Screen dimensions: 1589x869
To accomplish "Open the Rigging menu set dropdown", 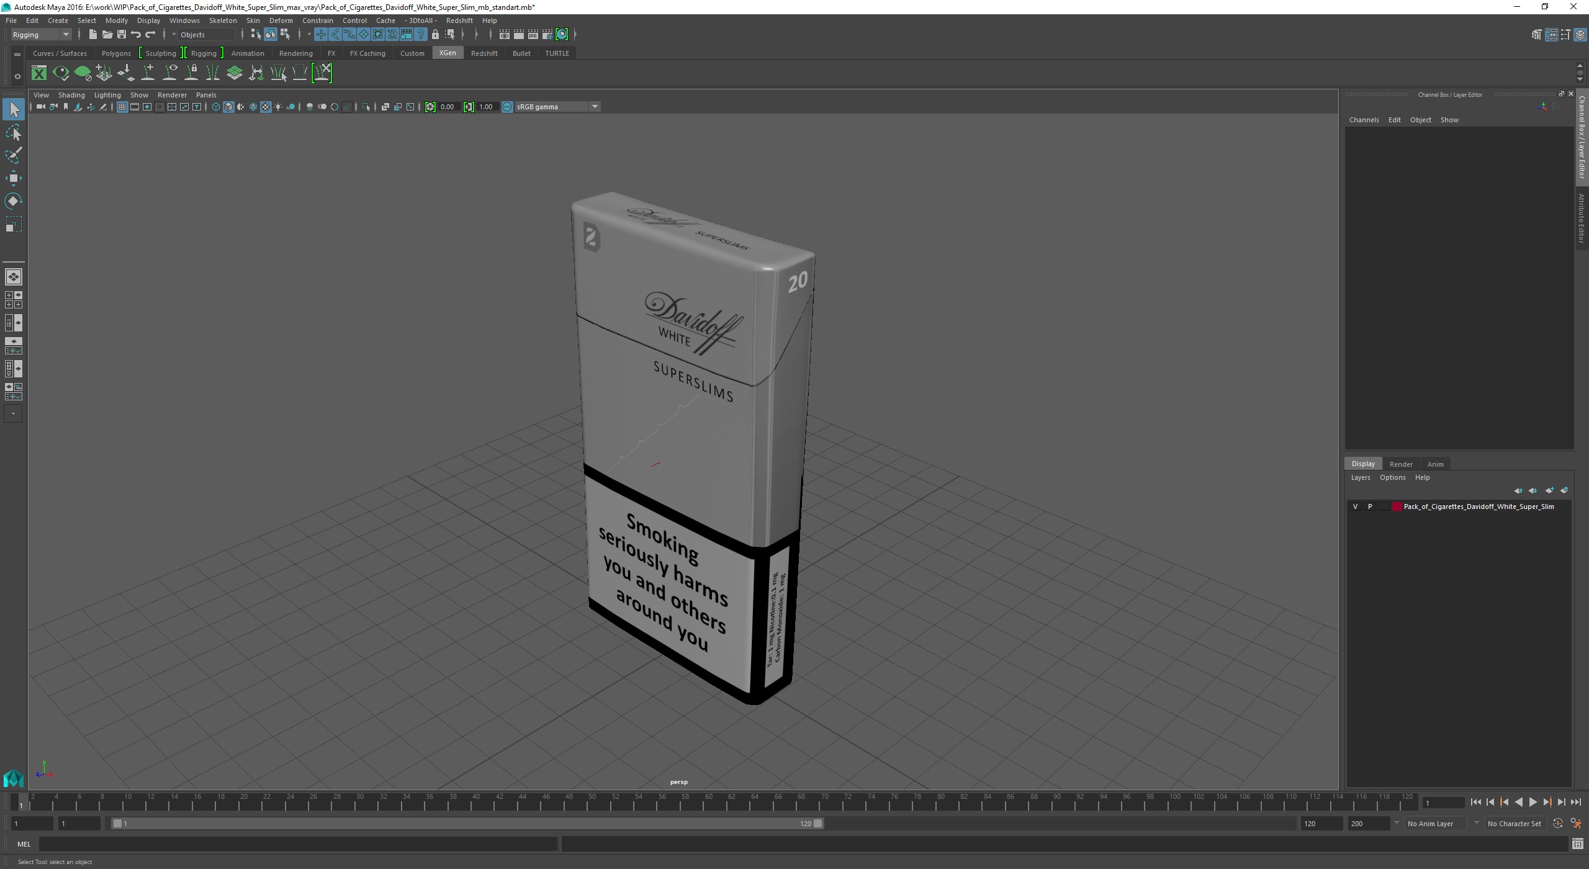I will click(41, 34).
